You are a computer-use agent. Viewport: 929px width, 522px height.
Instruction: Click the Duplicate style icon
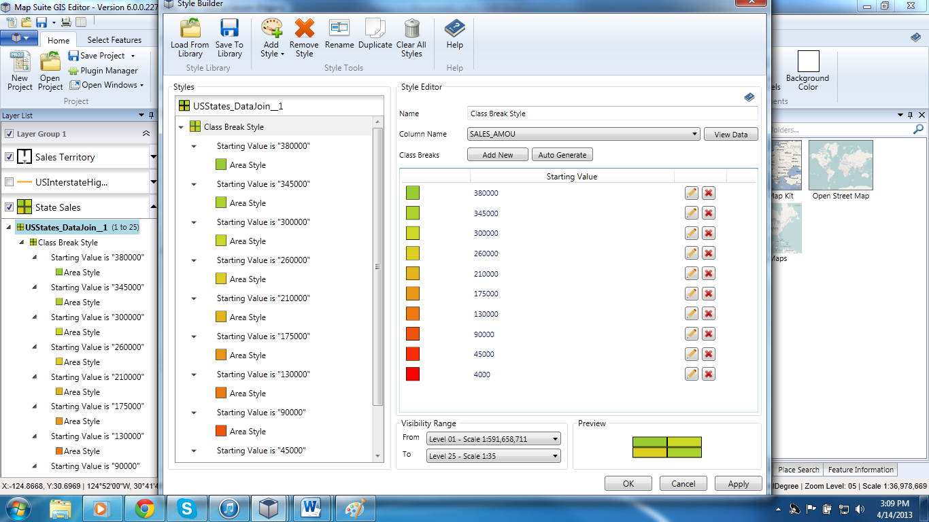(x=375, y=29)
